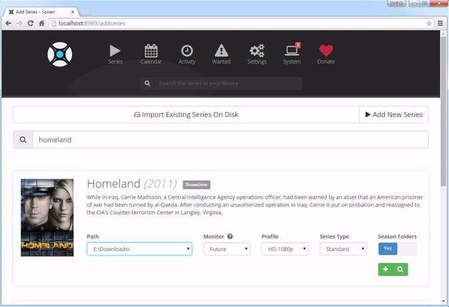The width and height of the screenshot is (449, 307).
Task: Open the Series Type dropdown set to Standard
Action: point(343,249)
